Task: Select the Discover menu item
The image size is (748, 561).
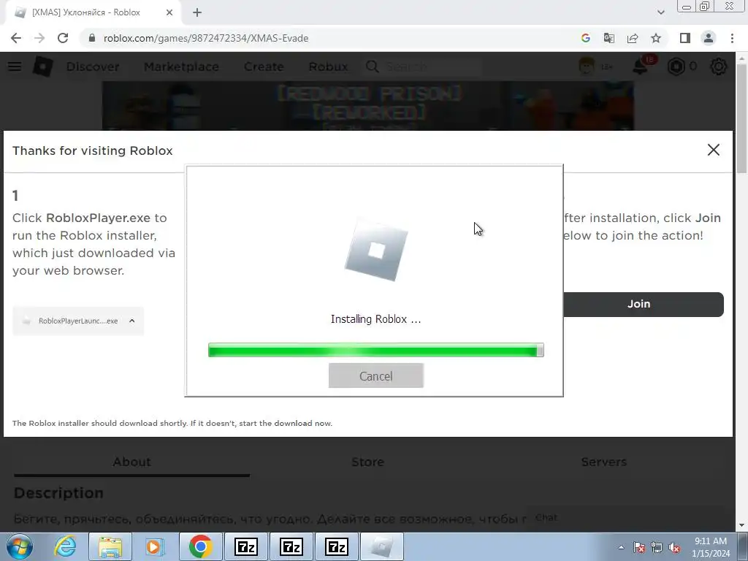Action: [93, 66]
